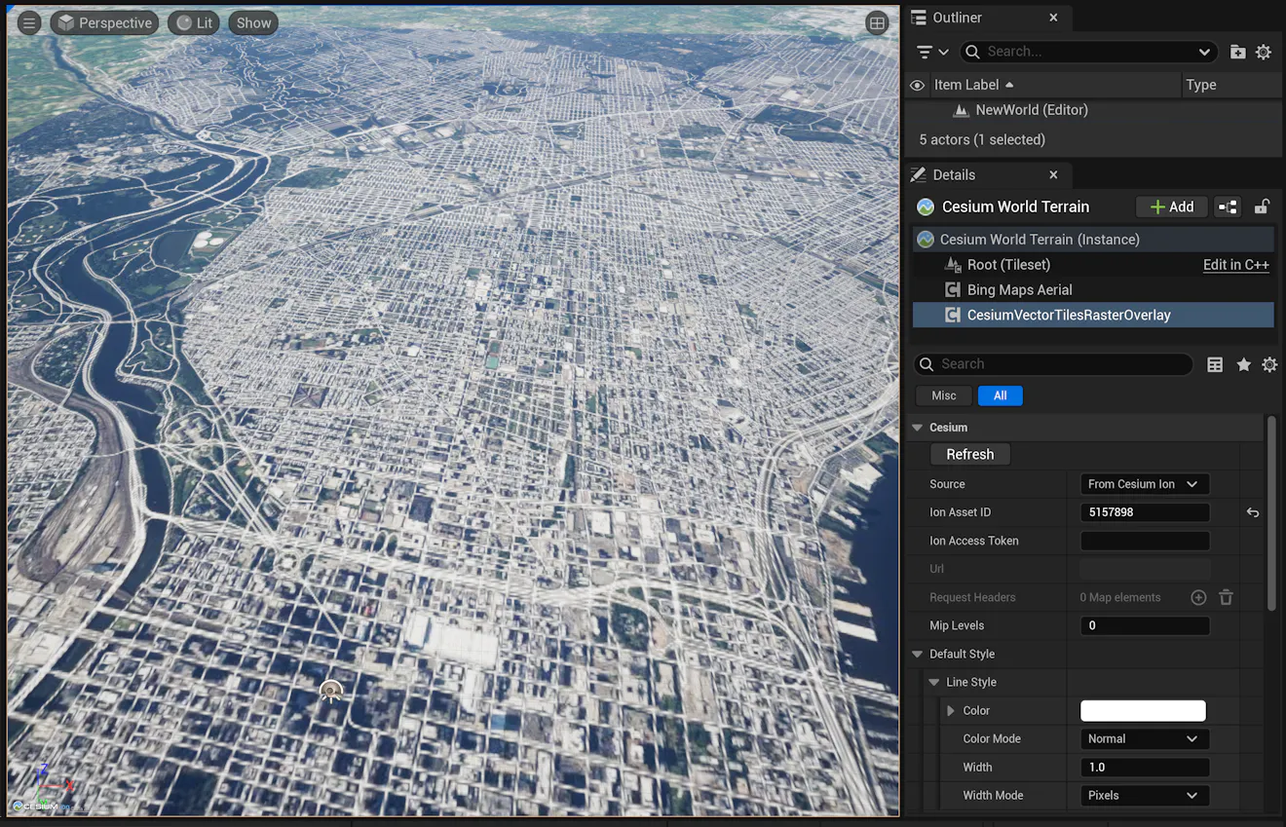1286x827 pixels.
Task: Close the Outliner tab
Action: pyautogui.click(x=1053, y=18)
